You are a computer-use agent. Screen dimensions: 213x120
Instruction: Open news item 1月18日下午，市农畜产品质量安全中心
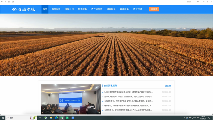pyautogui.click(x=129, y=101)
